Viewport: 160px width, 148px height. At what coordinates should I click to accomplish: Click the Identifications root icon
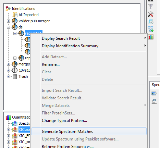pos(8,9)
